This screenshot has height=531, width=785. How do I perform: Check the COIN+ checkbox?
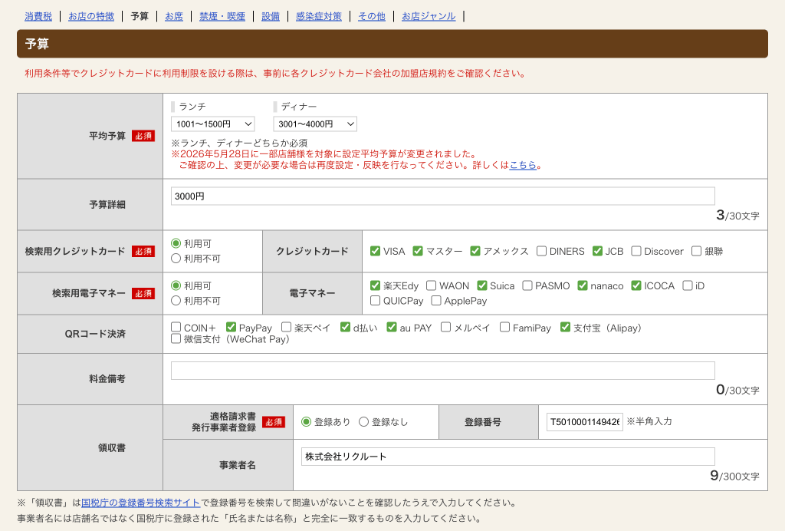176,327
